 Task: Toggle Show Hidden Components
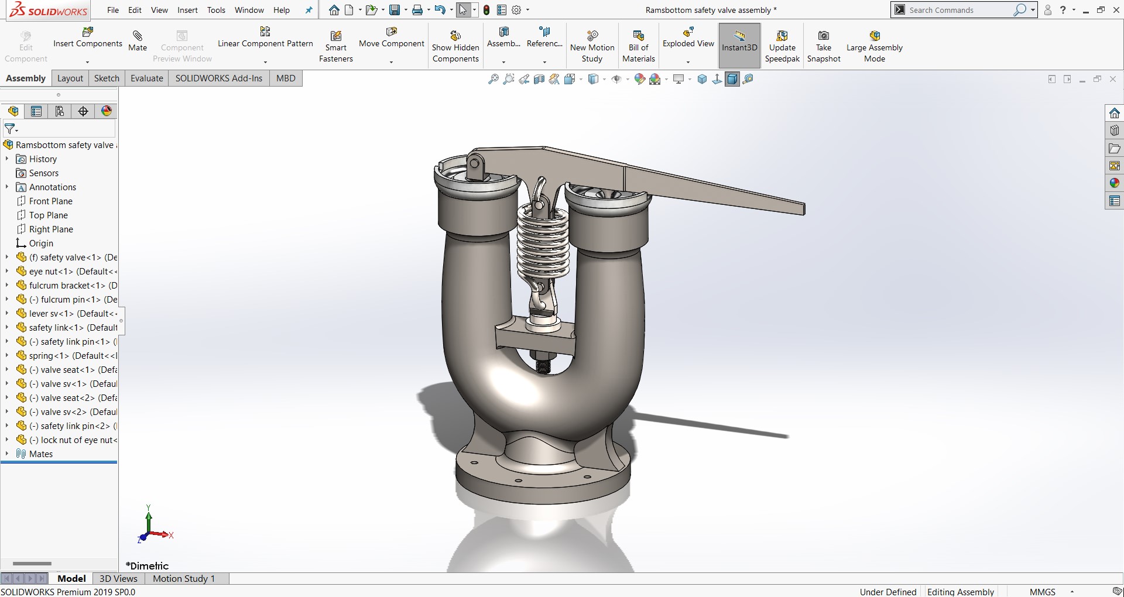[x=455, y=36]
